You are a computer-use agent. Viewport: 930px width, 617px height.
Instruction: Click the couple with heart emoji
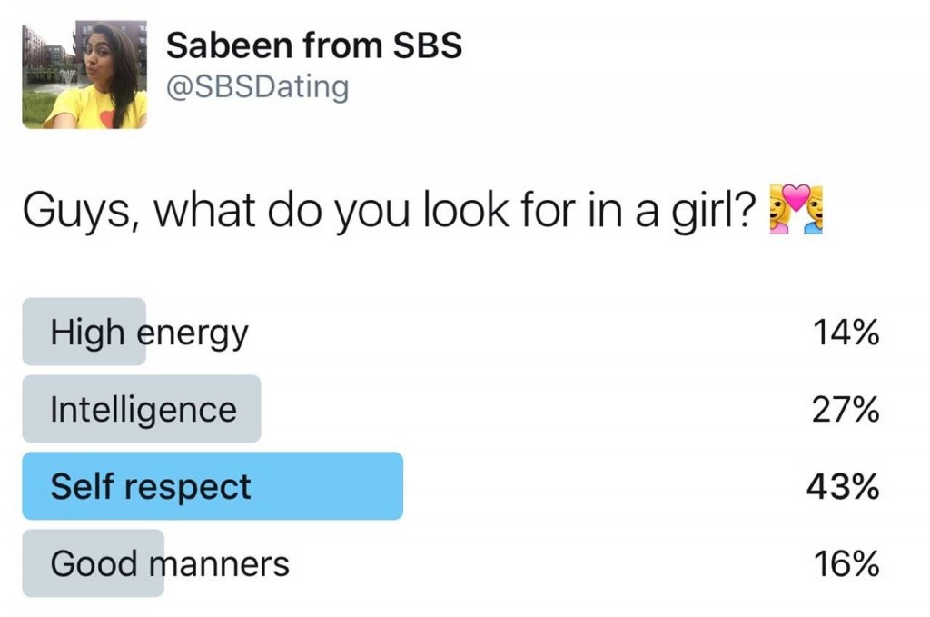click(x=796, y=209)
